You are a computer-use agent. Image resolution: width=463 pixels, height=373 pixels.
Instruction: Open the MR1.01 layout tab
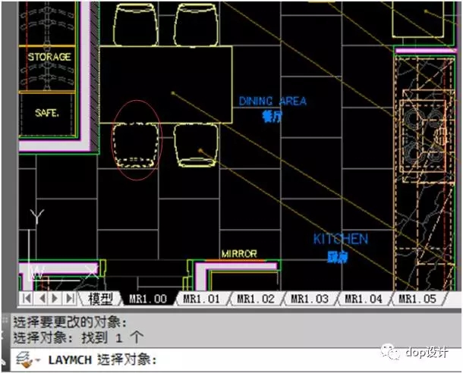coord(201,299)
